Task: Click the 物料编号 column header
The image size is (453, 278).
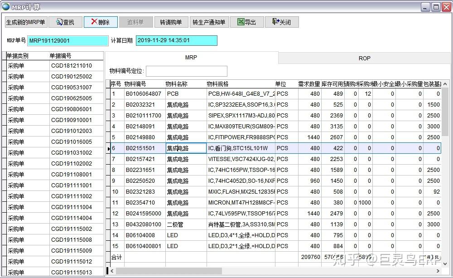Action: (145, 84)
